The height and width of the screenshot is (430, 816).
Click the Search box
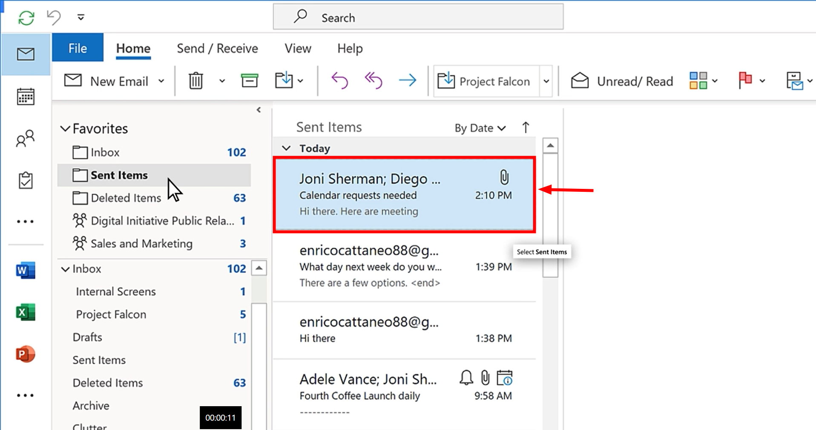418,17
